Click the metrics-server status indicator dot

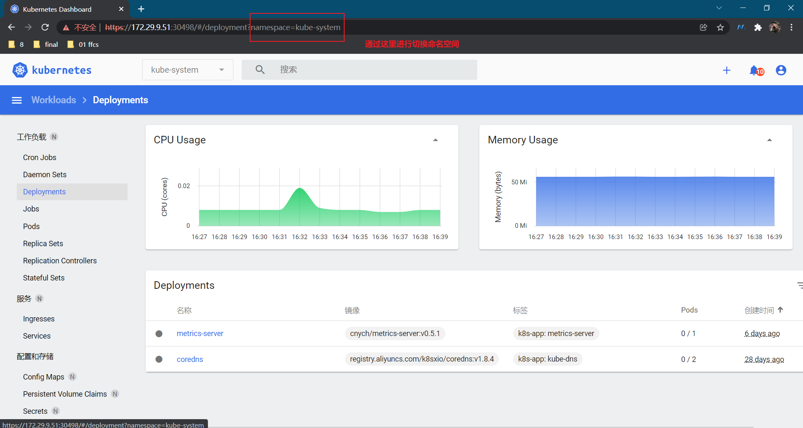pos(159,334)
